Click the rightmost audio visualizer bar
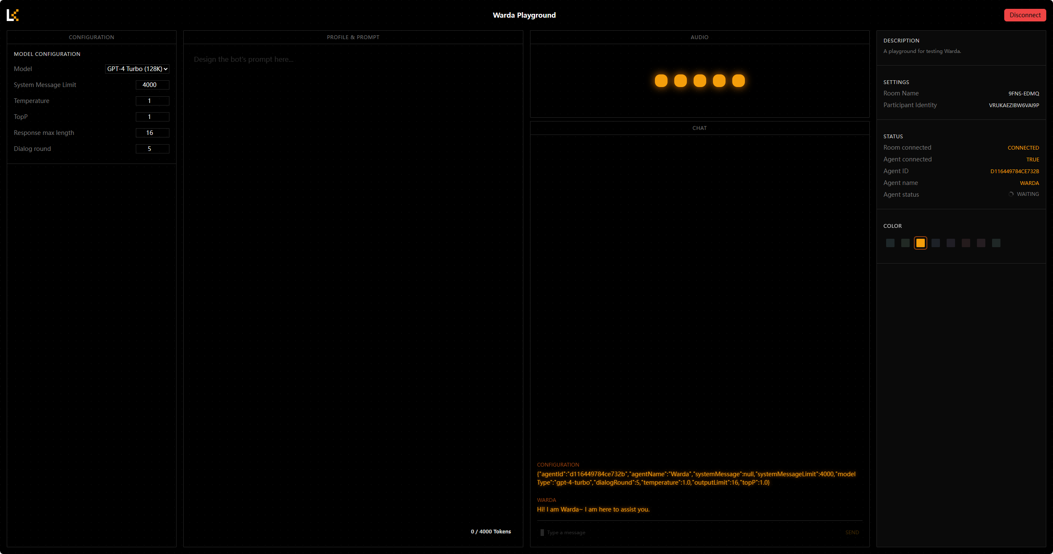 click(x=738, y=81)
